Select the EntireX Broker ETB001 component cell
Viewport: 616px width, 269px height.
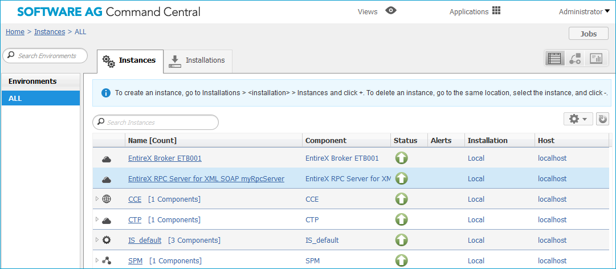[x=342, y=158]
